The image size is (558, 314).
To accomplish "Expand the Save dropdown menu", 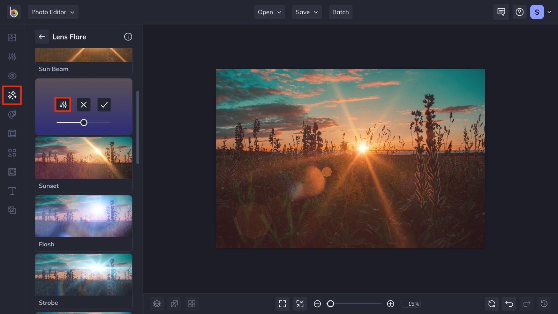I will click(x=307, y=12).
